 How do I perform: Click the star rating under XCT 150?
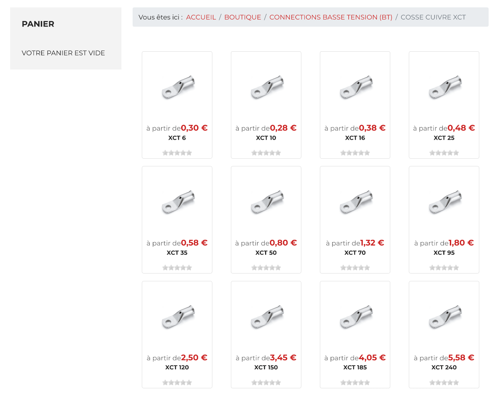point(266,382)
